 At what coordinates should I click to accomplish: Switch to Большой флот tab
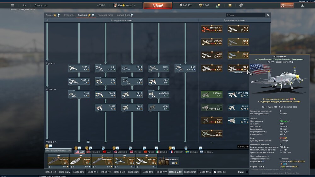point(105,15)
